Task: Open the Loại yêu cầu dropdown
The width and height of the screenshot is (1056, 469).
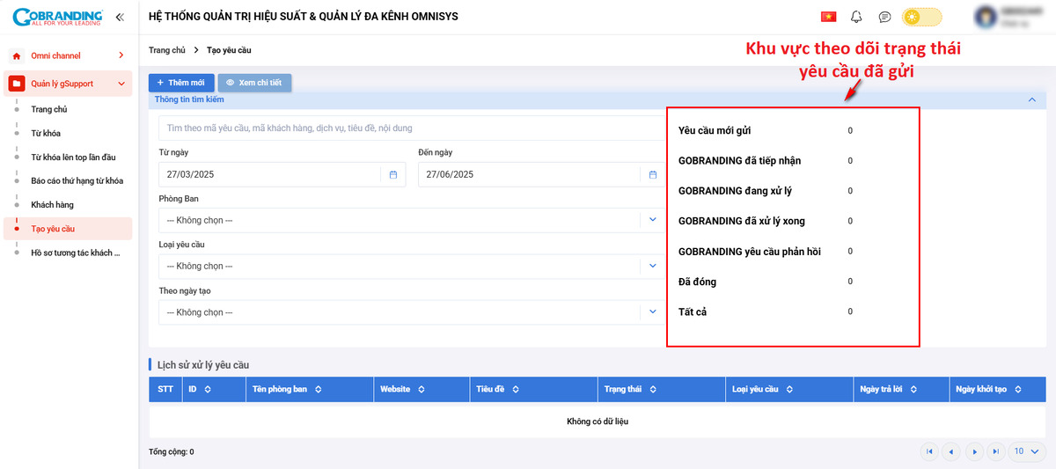Action: tap(652, 266)
